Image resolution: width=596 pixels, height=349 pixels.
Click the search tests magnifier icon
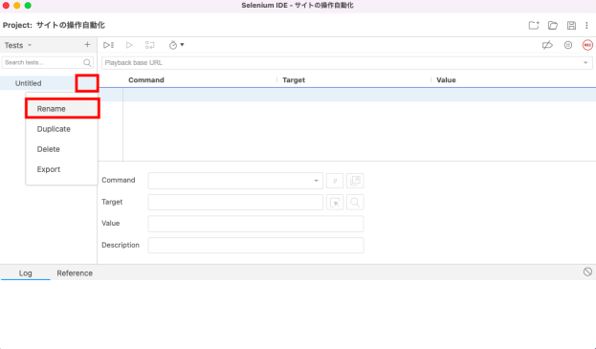coord(87,63)
